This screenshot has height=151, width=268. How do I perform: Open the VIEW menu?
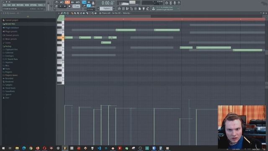(27, 5)
